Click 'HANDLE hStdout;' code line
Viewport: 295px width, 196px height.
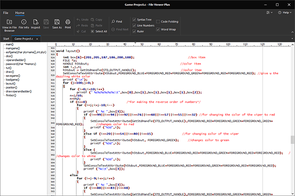76,64
